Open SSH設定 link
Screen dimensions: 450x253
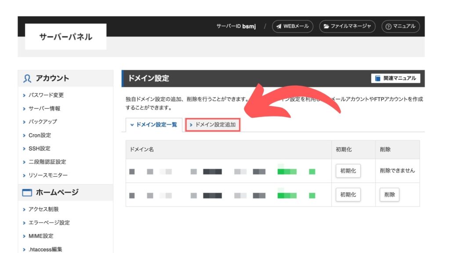click(39, 148)
